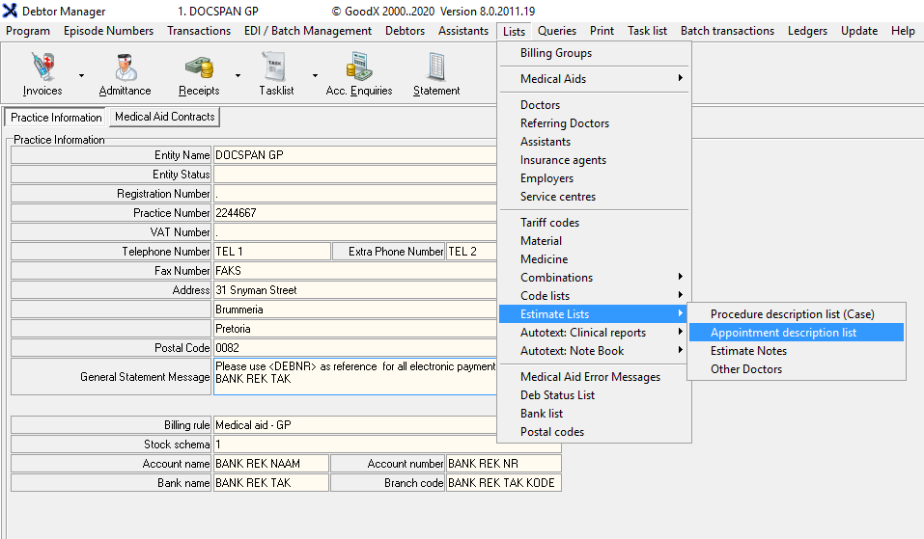This screenshot has height=539, width=924.
Task: Click the Invoices toolbar icon
Action: point(42,67)
